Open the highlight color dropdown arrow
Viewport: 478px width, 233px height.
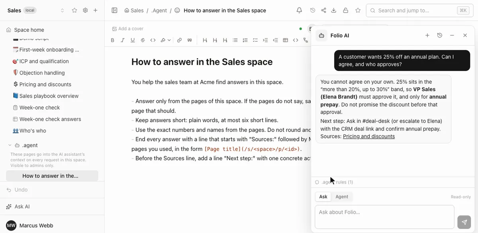[169, 40]
